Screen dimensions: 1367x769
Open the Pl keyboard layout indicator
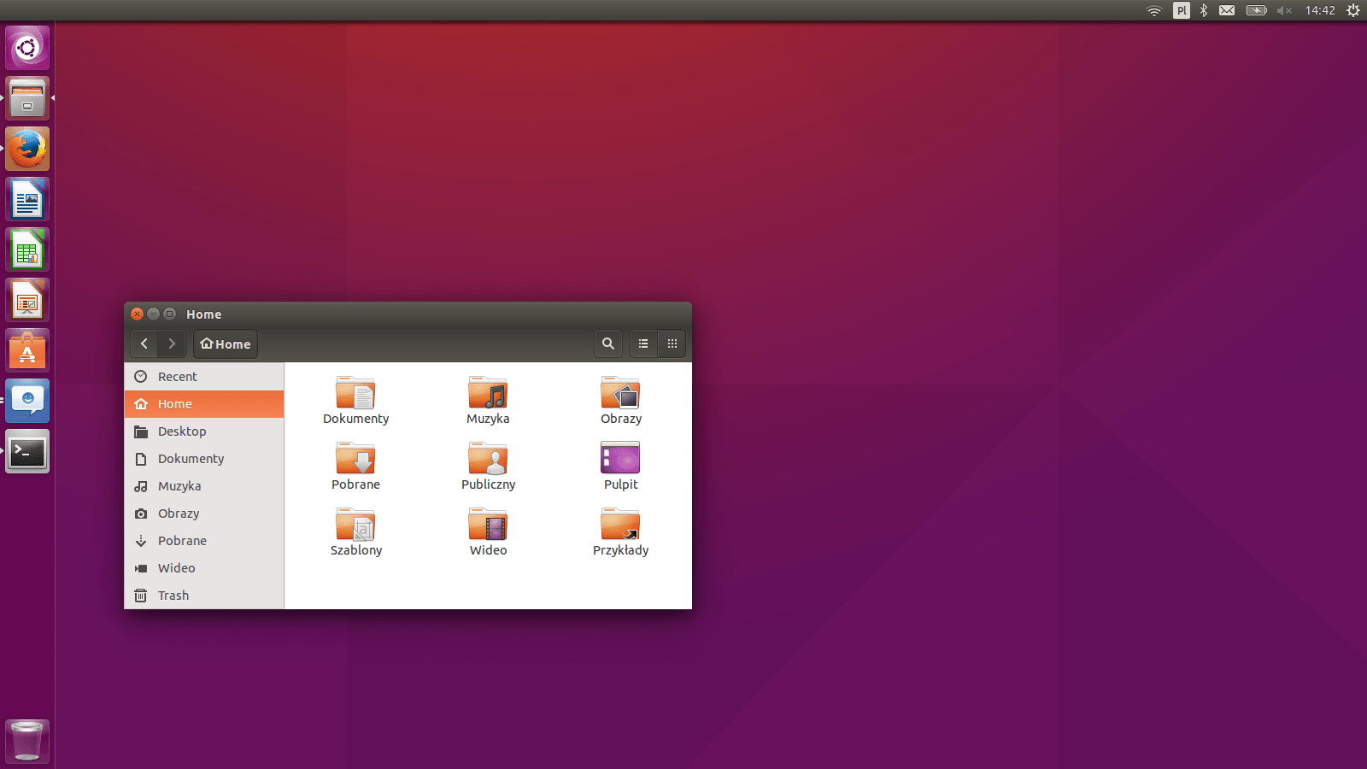point(1182,10)
